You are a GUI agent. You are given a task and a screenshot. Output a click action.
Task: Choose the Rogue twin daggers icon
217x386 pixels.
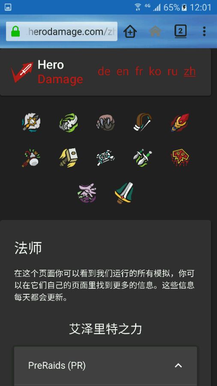point(143,158)
